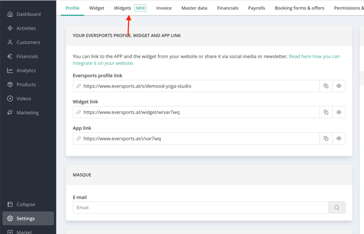This screenshot has height=234, width=364.
Task: Copy the Eversports profile link
Action: pyautogui.click(x=326, y=86)
